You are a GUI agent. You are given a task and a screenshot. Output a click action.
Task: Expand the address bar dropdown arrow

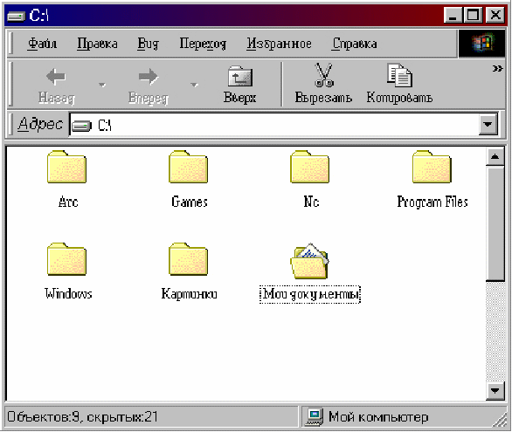pyautogui.click(x=488, y=124)
